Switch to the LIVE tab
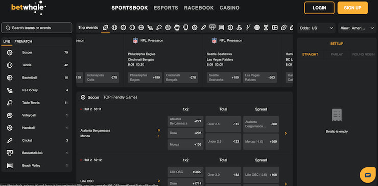 coord(7,42)
